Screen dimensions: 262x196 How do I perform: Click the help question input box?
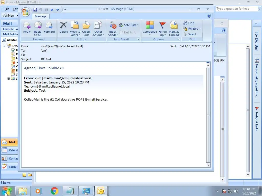tap(237, 9)
